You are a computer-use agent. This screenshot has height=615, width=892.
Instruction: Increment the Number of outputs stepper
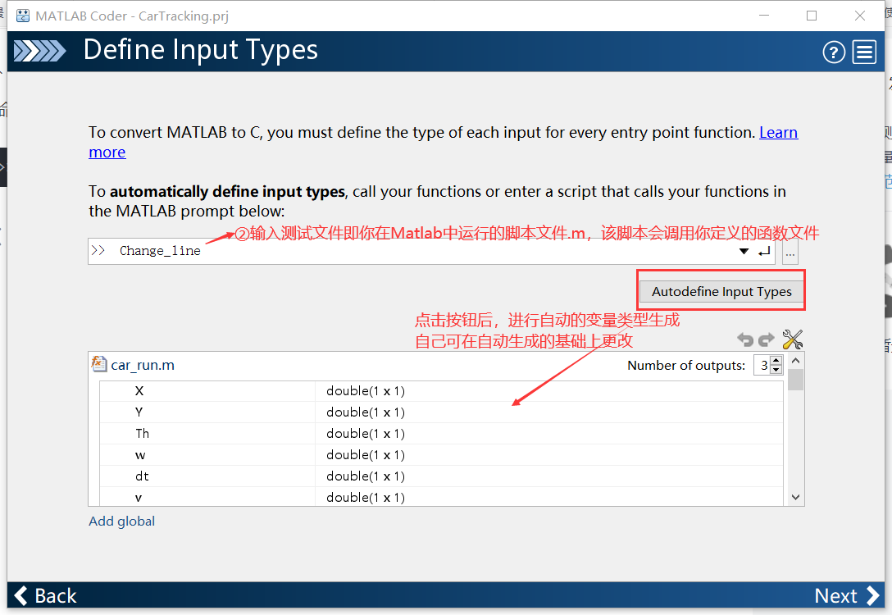pyautogui.click(x=777, y=361)
